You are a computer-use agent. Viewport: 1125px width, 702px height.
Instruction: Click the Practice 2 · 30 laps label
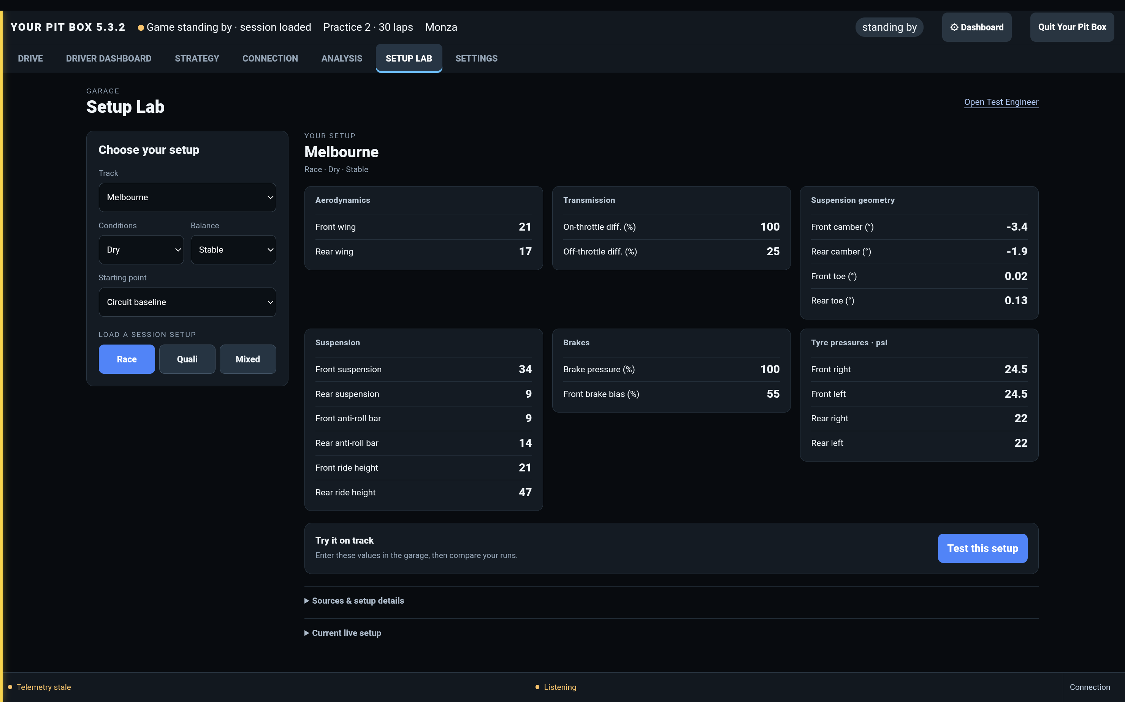(368, 27)
